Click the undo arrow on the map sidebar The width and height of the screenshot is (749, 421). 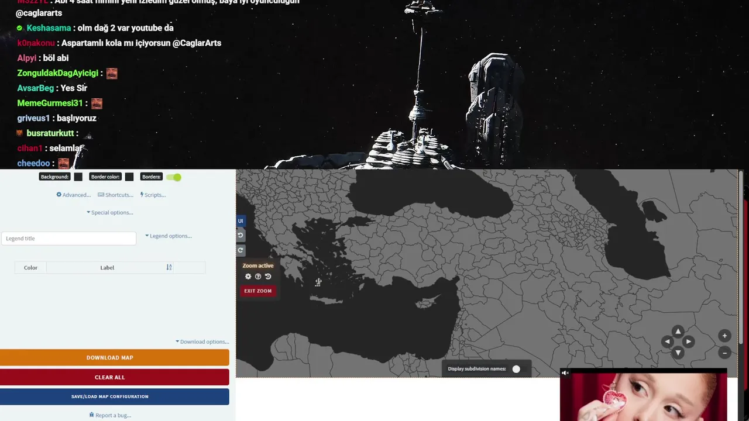pyautogui.click(x=240, y=235)
